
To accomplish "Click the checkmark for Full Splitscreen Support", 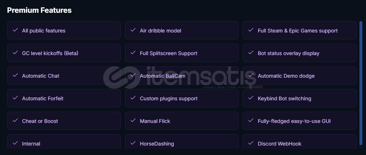I will click(x=133, y=53).
